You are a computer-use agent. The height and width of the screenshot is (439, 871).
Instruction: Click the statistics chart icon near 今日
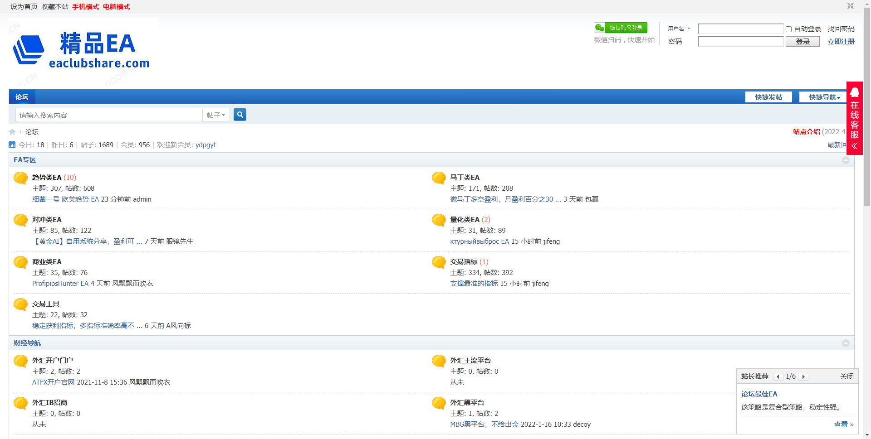coord(12,145)
